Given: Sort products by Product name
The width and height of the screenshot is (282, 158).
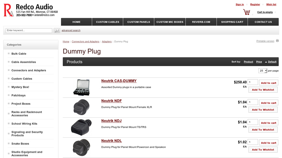Looking at the screenshot, I should [249, 62].
